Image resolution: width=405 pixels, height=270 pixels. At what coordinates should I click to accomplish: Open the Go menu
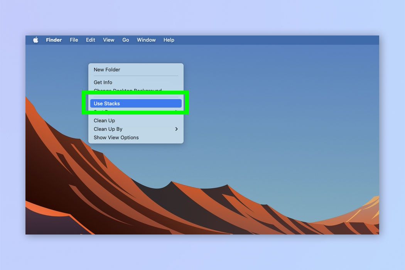[125, 40]
